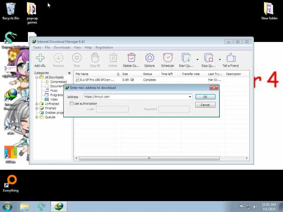This screenshot has width=283, height=212.
Task: Click the Add URL toolbar icon
Action: pos(40,58)
